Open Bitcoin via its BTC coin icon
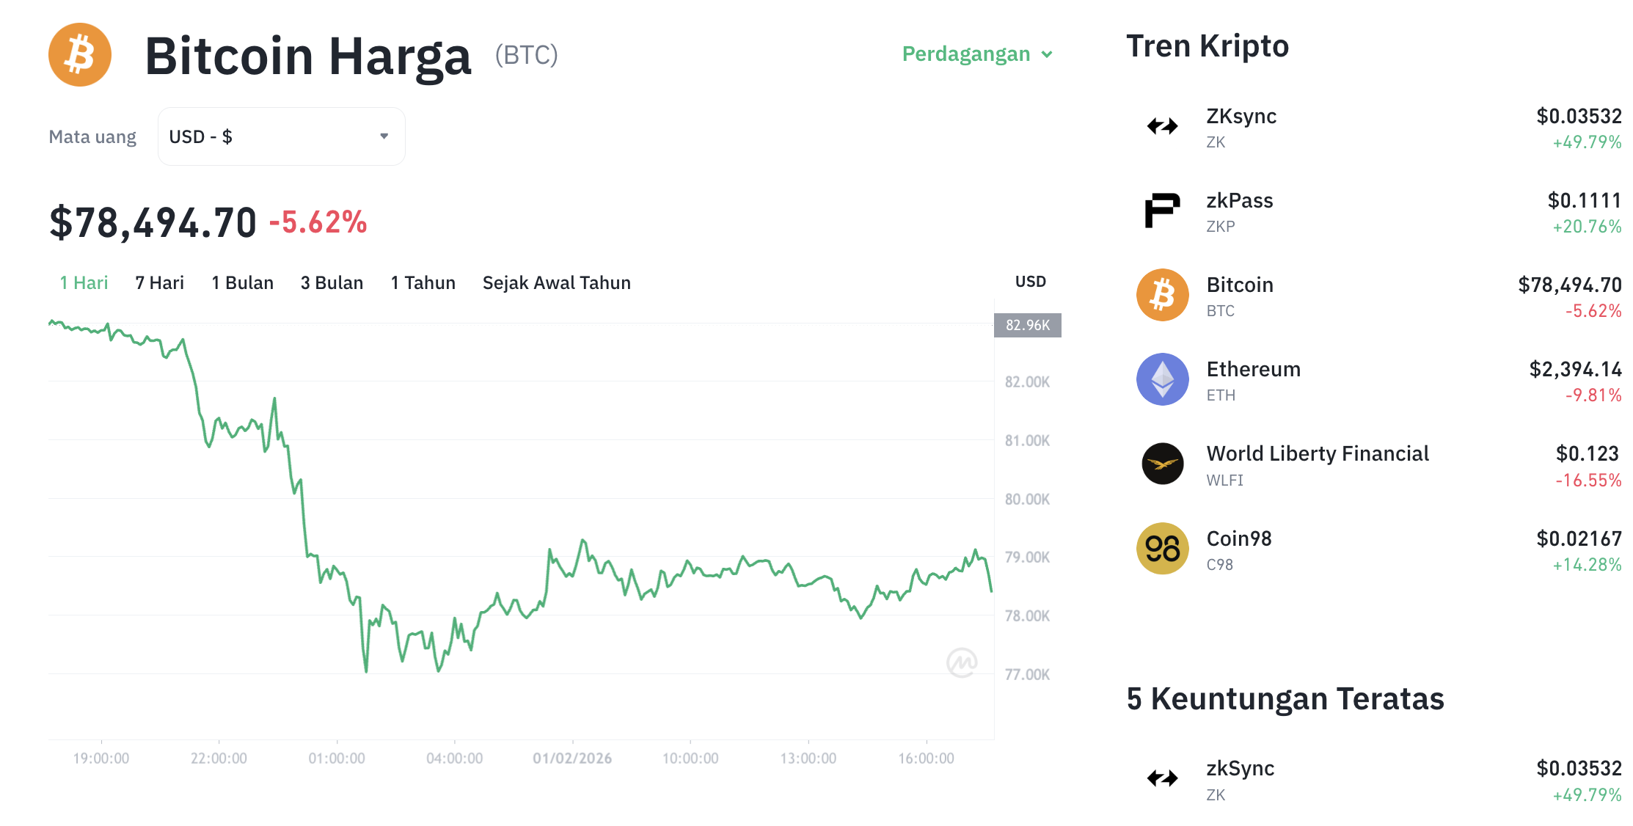 click(x=1161, y=295)
